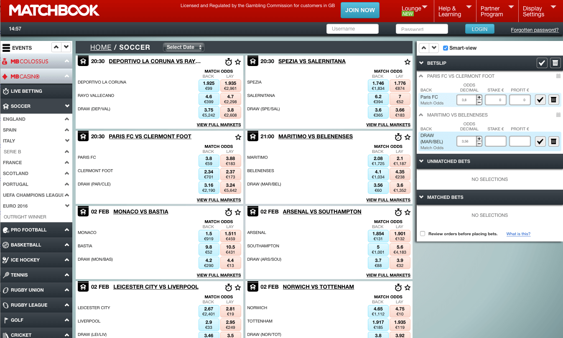Image resolution: width=563 pixels, height=338 pixels.
Task: Open the Help & Learning menu
Action: pos(455,11)
